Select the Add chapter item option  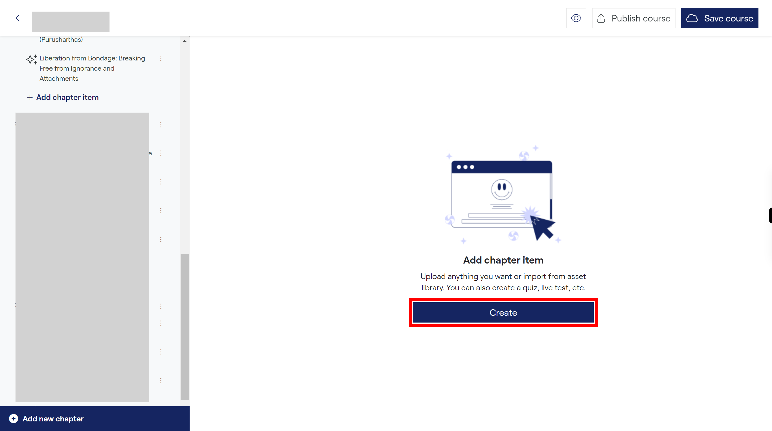(67, 97)
